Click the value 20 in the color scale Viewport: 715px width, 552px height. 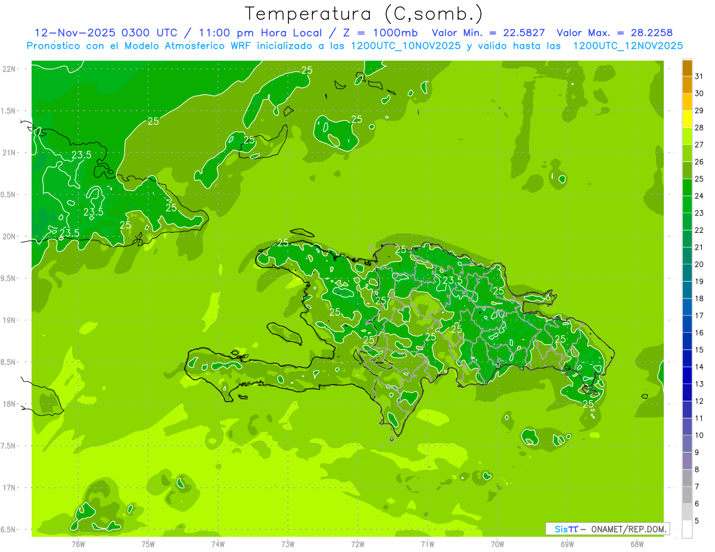(x=699, y=264)
